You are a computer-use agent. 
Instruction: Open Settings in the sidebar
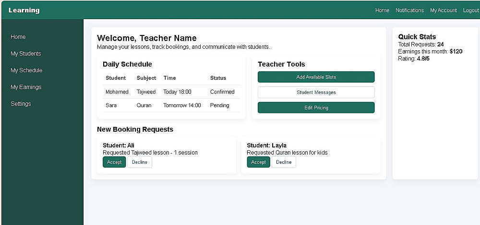click(21, 104)
